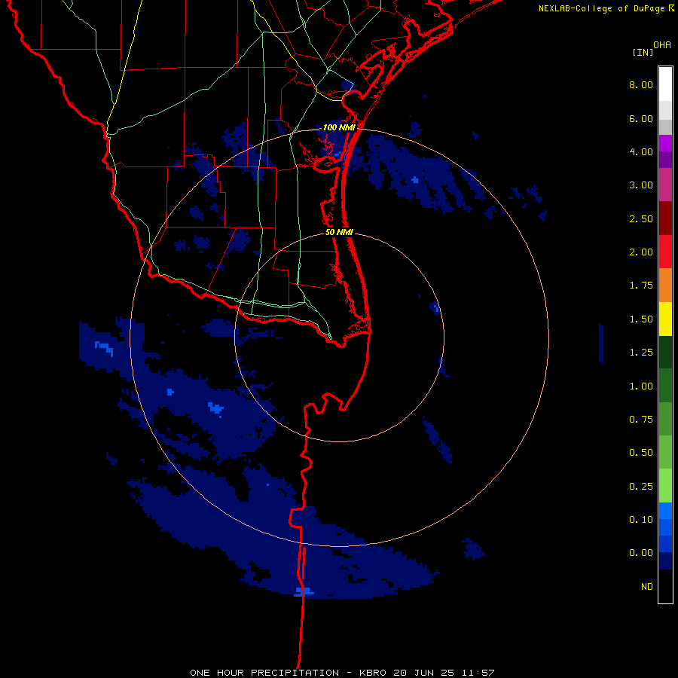
Task: Select the 6.00 legend value
Action: pyautogui.click(x=641, y=118)
